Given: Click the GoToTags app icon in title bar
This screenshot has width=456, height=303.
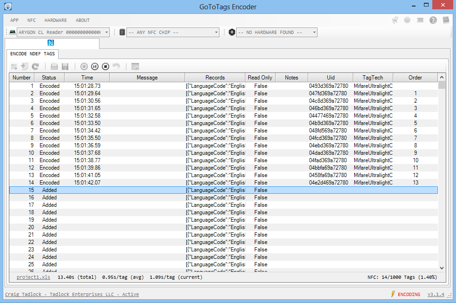Looking at the screenshot, I should [8, 6].
